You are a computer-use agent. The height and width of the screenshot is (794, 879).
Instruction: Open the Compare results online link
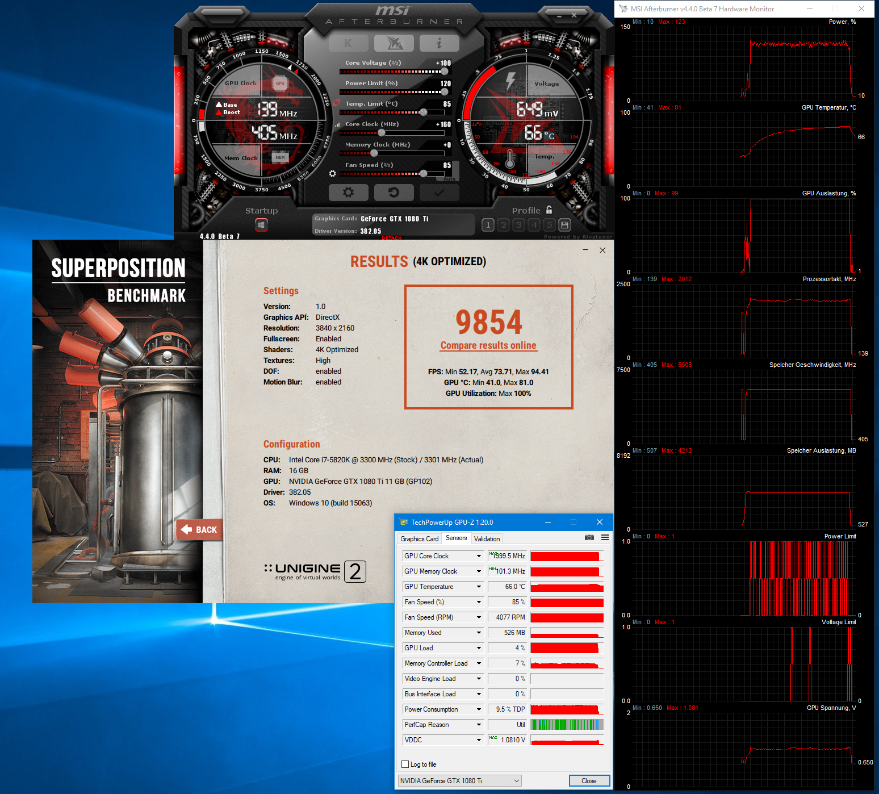pyautogui.click(x=488, y=345)
